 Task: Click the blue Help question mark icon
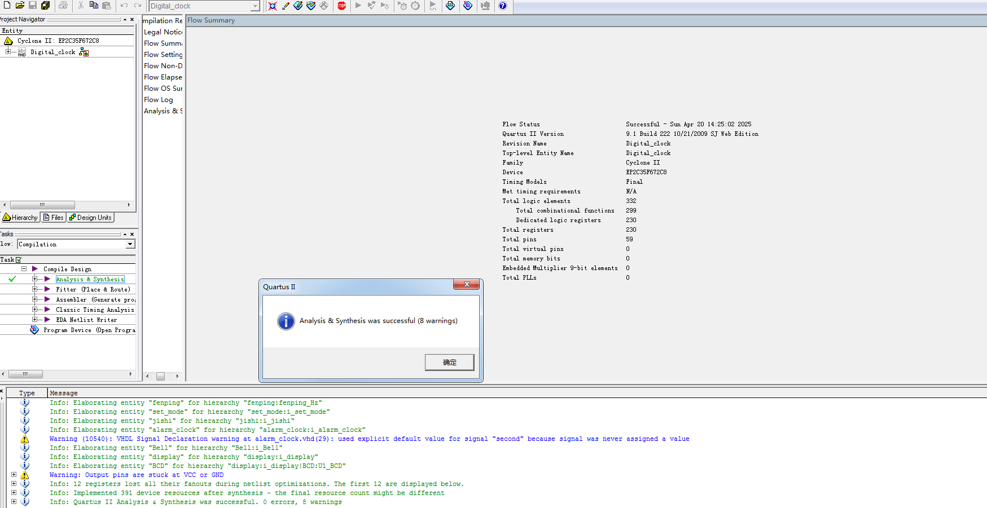(x=503, y=6)
